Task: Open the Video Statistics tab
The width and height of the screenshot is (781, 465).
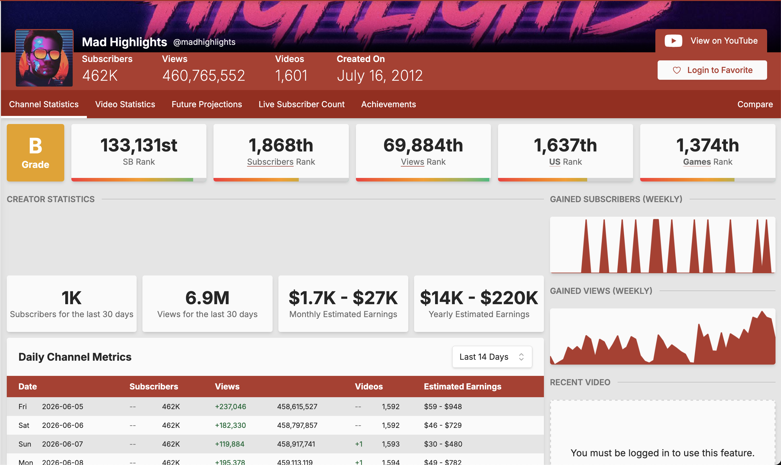Action: click(125, 104)
